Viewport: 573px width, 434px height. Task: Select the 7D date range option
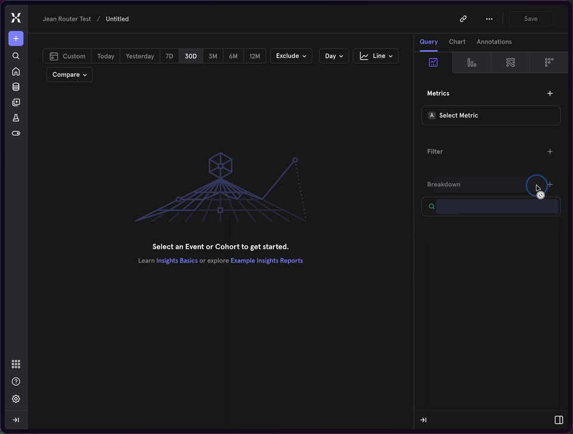coord(170,56)
